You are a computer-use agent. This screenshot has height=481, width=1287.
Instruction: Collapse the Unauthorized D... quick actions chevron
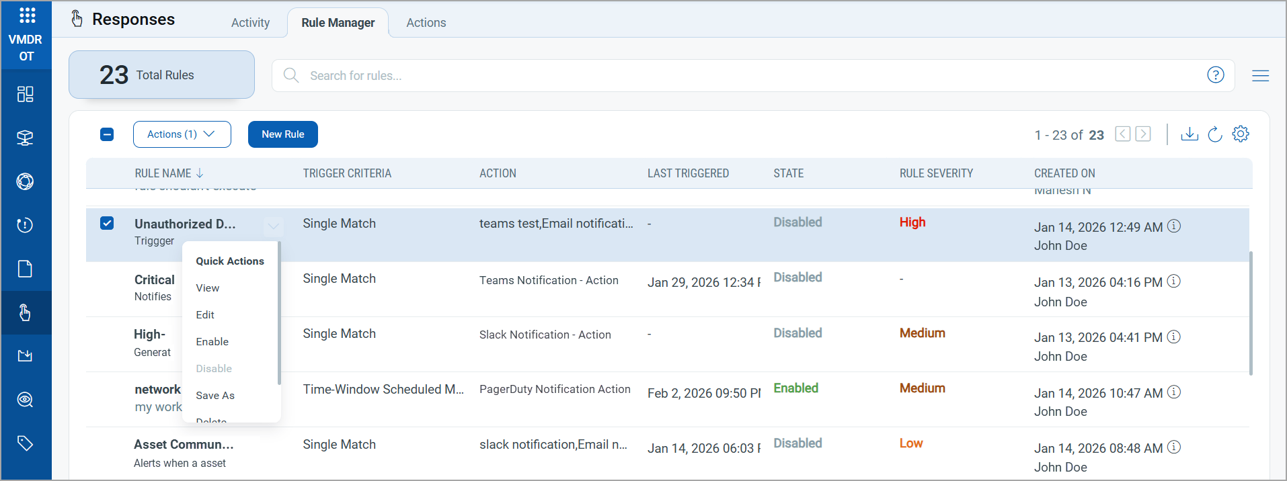click(x=272, y=226)
